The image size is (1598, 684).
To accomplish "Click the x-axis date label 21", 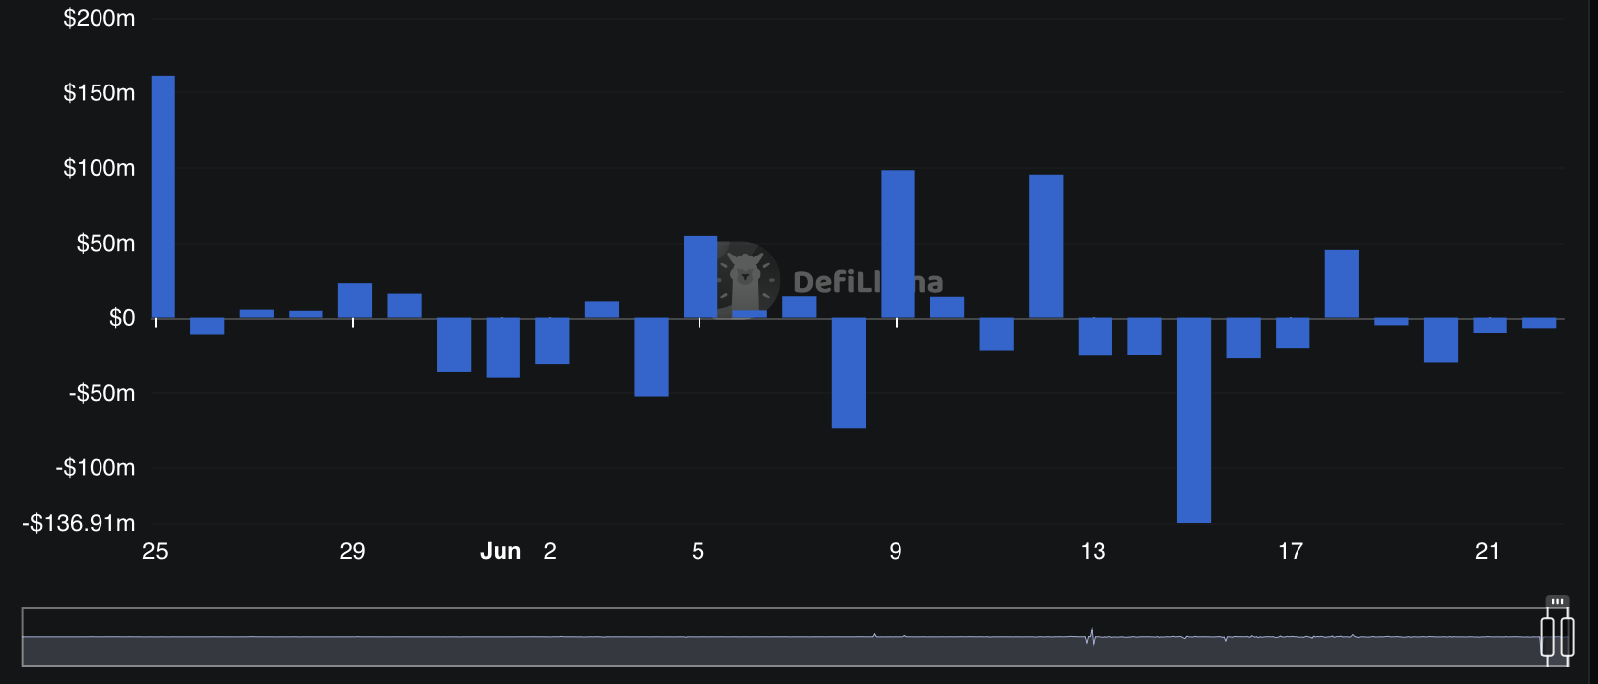I will pos(1487,551).
